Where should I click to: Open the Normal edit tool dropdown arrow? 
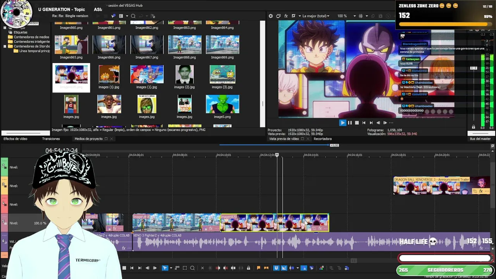pos(171,268)
